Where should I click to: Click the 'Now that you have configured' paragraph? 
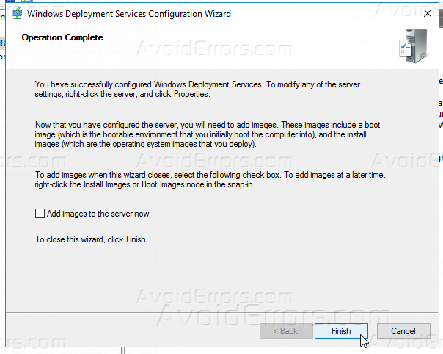pyautogui.click(x=198, y=135)
